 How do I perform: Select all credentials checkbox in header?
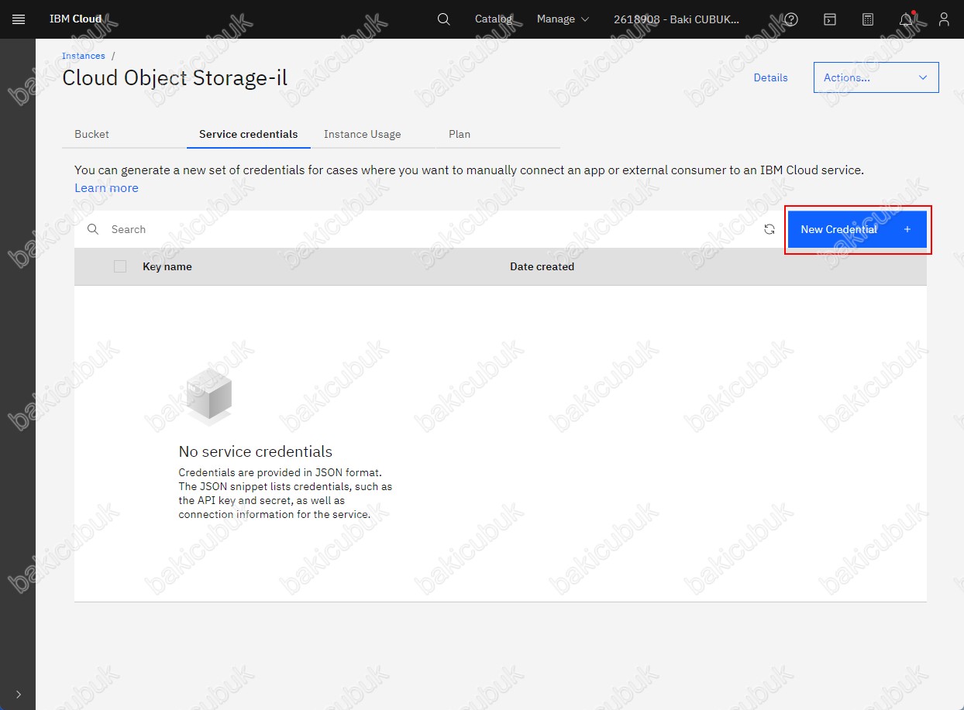point(120,266)
